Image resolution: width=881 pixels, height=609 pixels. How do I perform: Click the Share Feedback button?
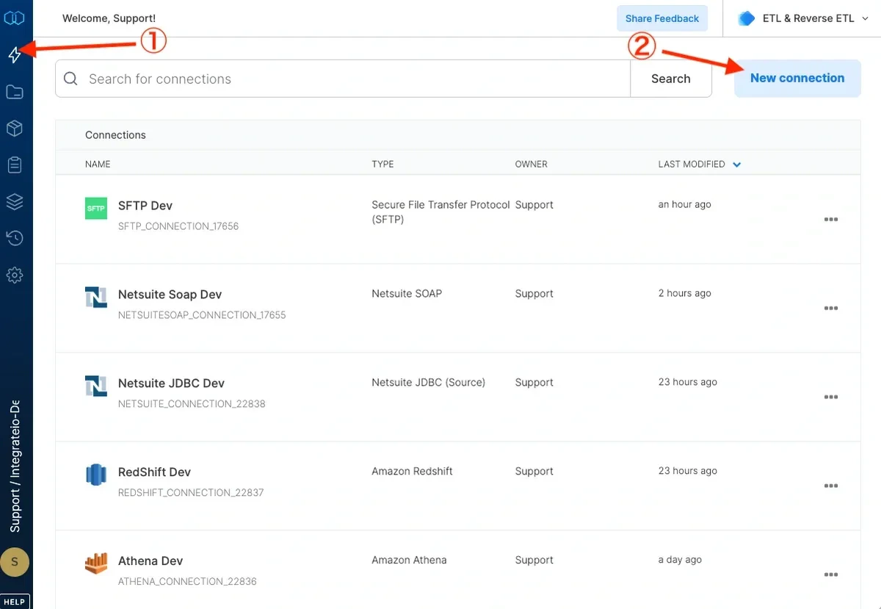coord(661,18)
